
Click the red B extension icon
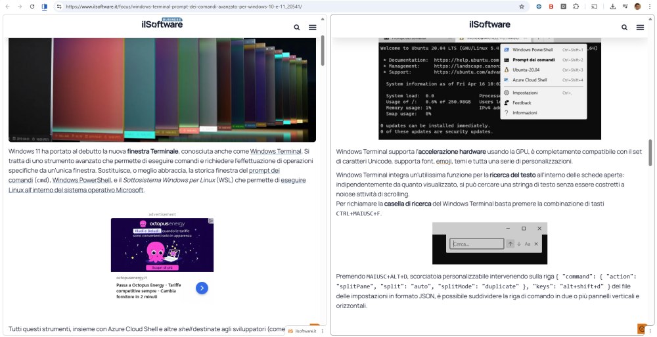pos(551,7)
